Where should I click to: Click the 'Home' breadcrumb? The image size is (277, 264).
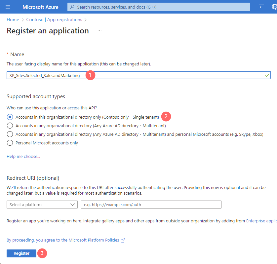13,19
